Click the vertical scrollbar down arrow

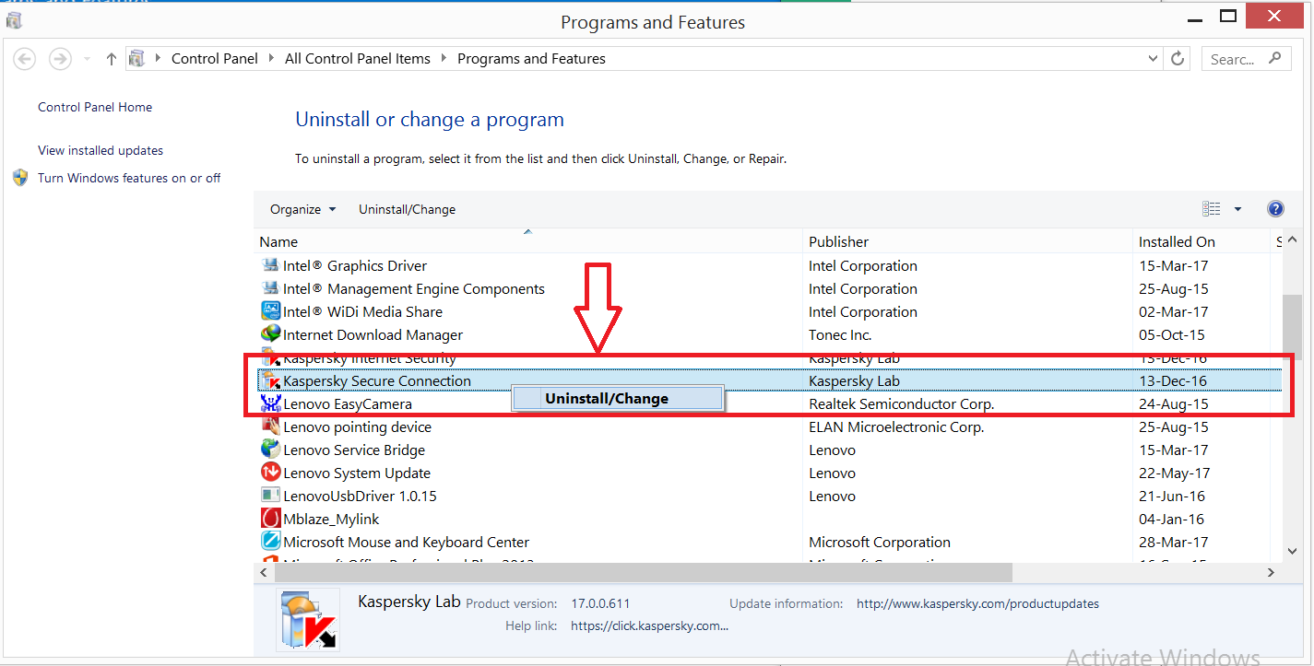coord(1293,550)
